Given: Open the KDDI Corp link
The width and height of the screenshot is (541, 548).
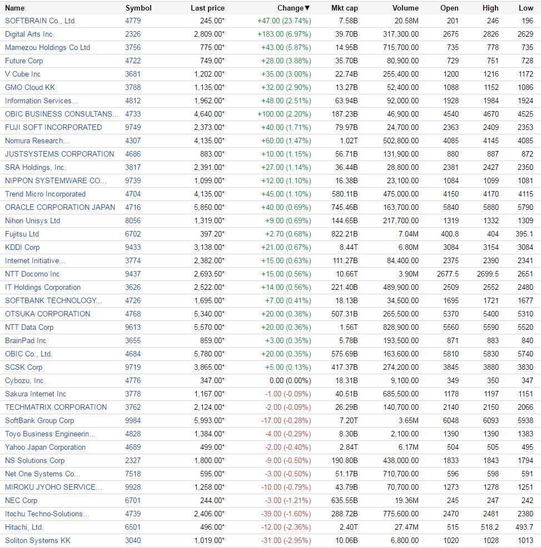Looking at the screenshot, I should pos(22,247).
